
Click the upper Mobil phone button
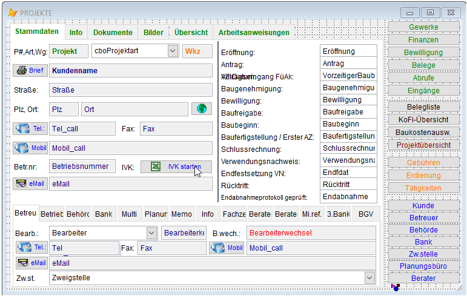coord(30,148)
